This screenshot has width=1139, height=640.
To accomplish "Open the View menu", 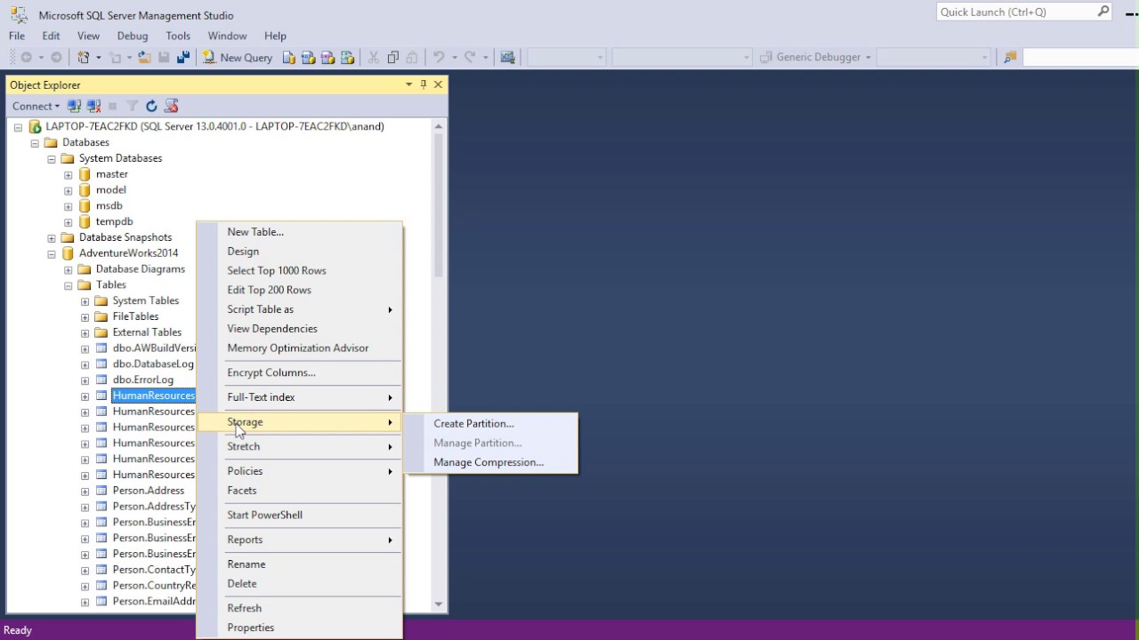I will click(x=88, y=36).
